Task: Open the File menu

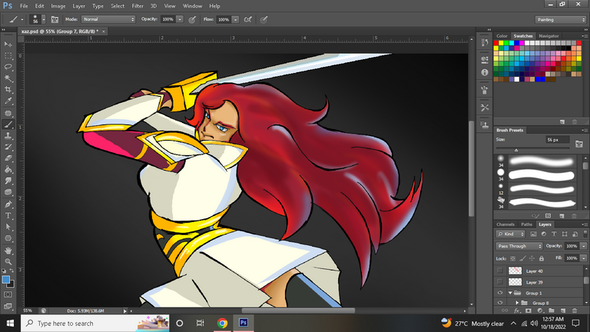Action: [x=24, y=6]
